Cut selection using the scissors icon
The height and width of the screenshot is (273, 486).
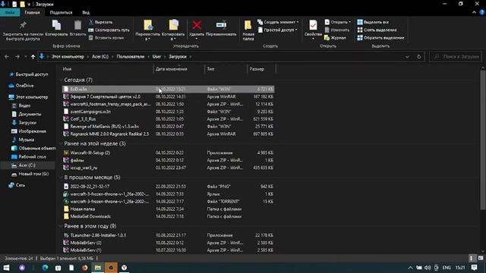coord(91,22)
